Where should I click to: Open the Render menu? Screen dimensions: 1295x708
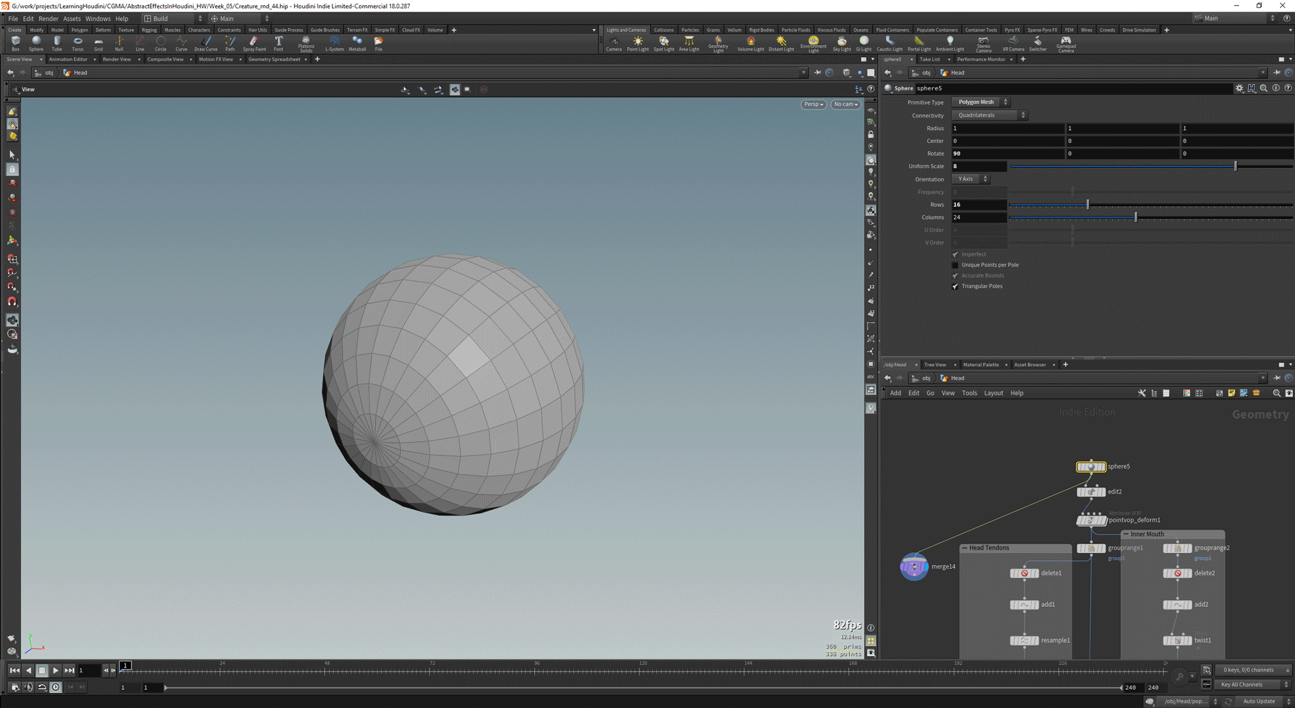[x=49, y=19]
